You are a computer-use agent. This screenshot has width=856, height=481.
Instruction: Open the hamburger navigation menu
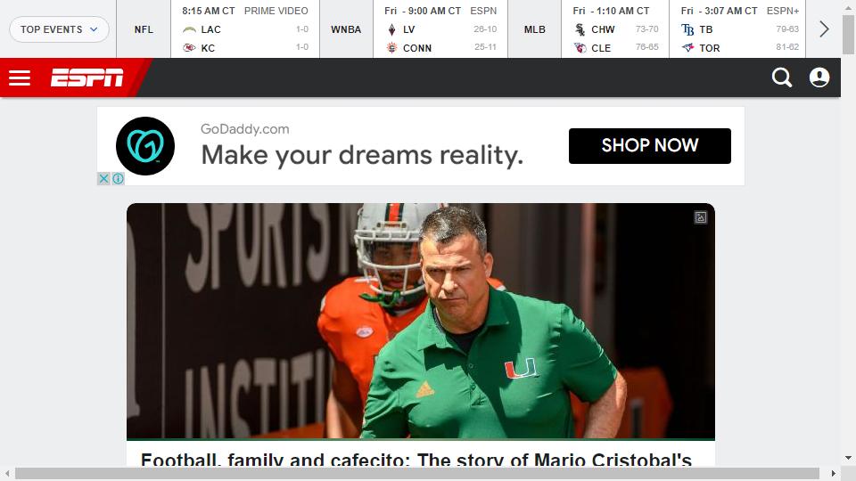coord(20,78)
